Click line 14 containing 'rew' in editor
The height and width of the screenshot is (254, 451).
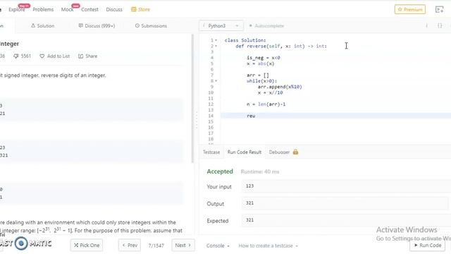[335, 116]
